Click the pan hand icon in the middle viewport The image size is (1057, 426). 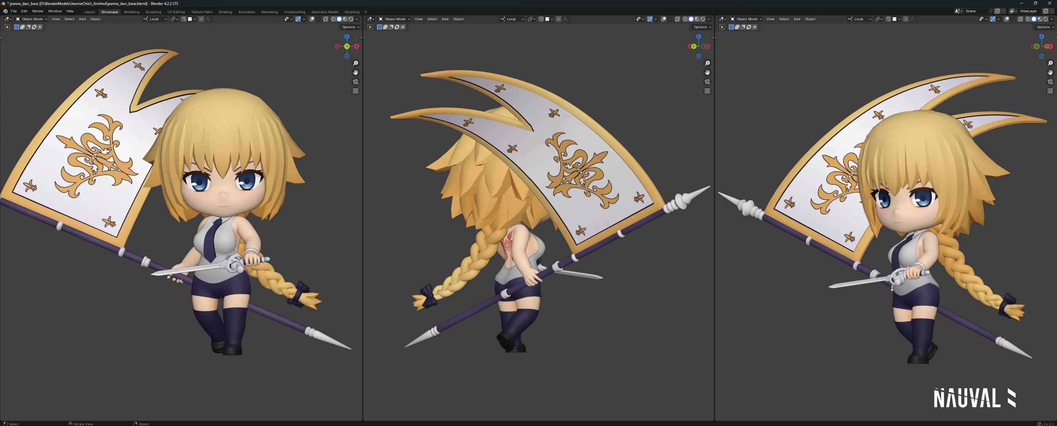pyautogui.click(x=707, y=72)
